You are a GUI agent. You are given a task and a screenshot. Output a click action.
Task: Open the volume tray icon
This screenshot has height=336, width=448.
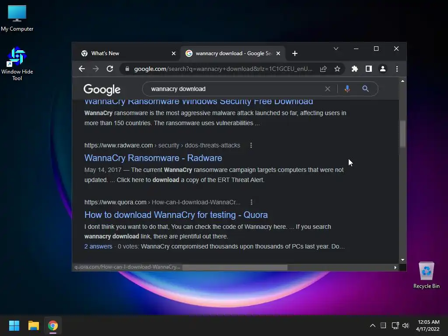pos(406,325)
